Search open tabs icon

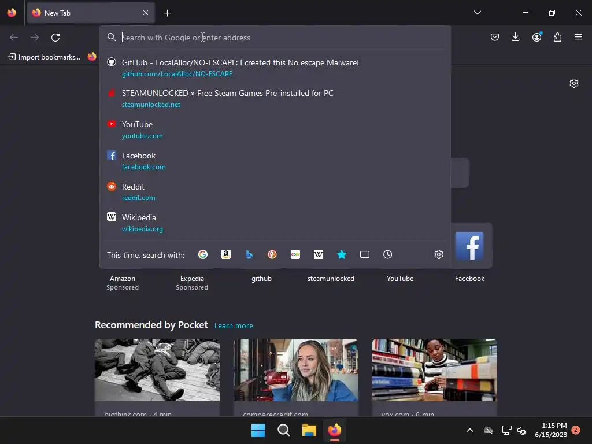tap(365, 254)
